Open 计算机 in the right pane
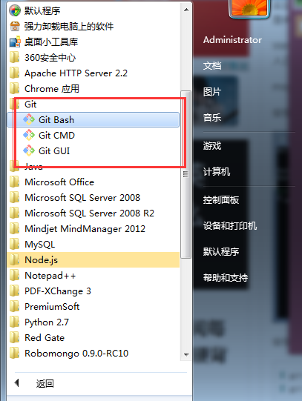Image resolution: width=302 pixels, height=401 pixels. (x=217, y=172)
